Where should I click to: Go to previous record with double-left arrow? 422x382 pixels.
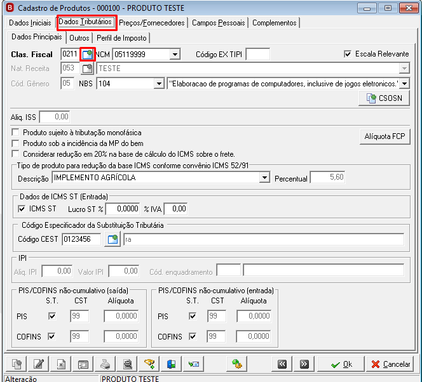(282, 364)
